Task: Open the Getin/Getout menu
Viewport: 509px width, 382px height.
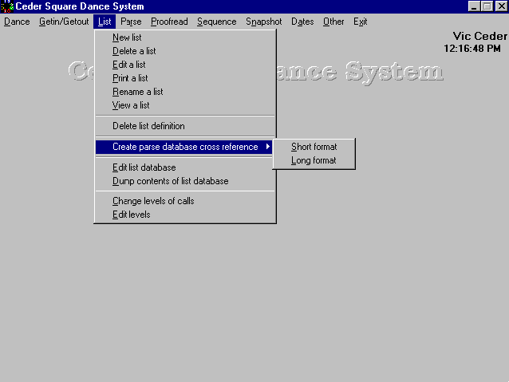Action: coord(64,22)
